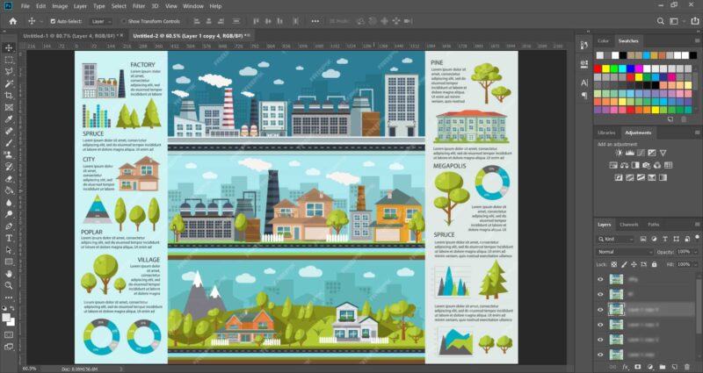Switch to the Channels tab
Image resolution: width=703 pixels, height=373 pixels.
629,225
